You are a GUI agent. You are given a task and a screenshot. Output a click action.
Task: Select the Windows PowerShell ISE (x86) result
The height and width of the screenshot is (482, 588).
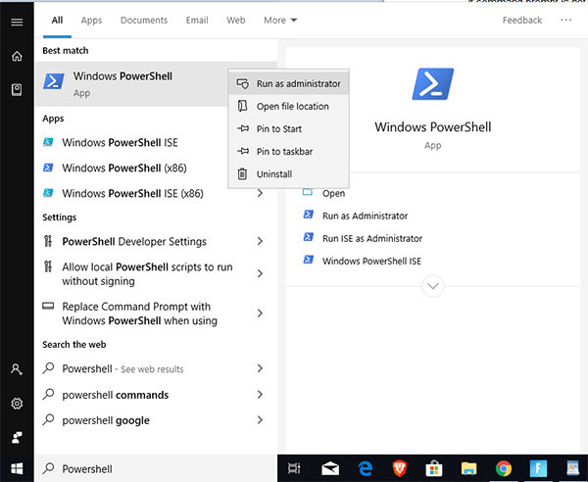tap(156, 193)
